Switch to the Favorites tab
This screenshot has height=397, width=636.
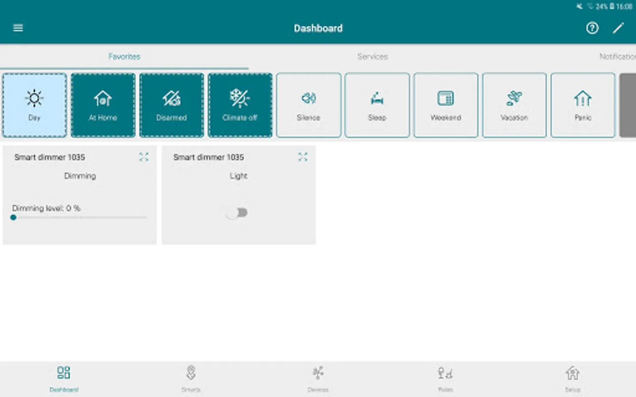(125, 56)
